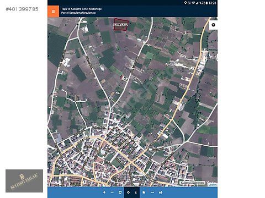Zoom out with the minus icon
The width and height of the screenshot is (265, 198).
(112, 193)
